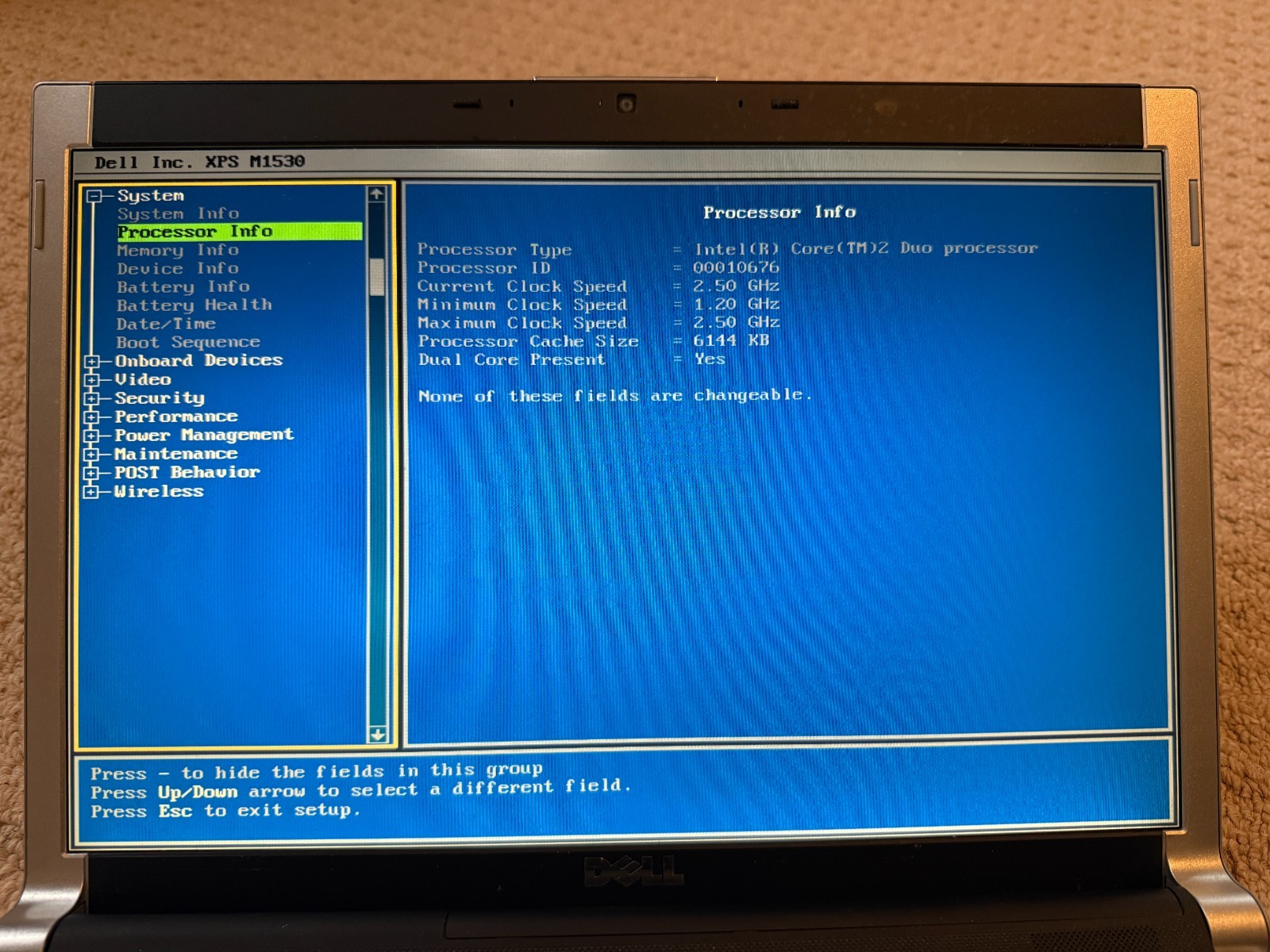Click the Processor Cache Size 6144 KB value
This screenshot has width=1270, height=952.
click(x=731, y=340)
